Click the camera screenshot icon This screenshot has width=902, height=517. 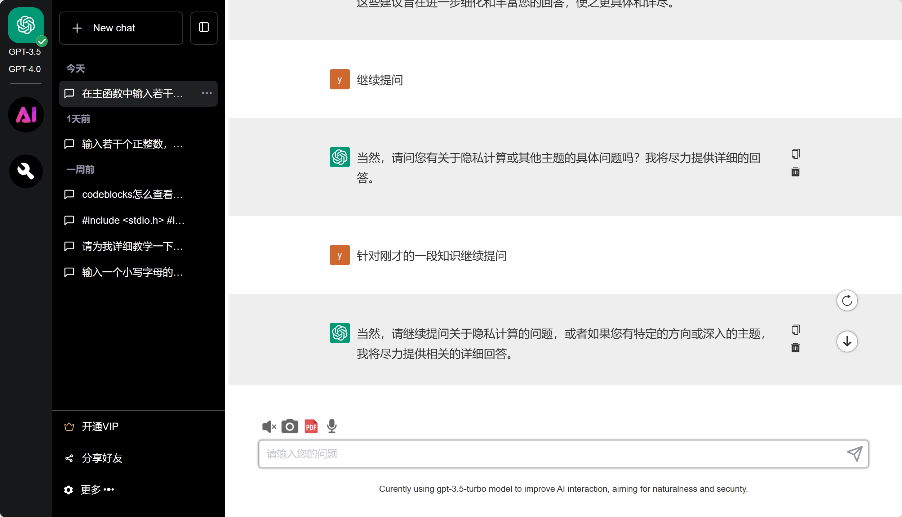[289, 426]
